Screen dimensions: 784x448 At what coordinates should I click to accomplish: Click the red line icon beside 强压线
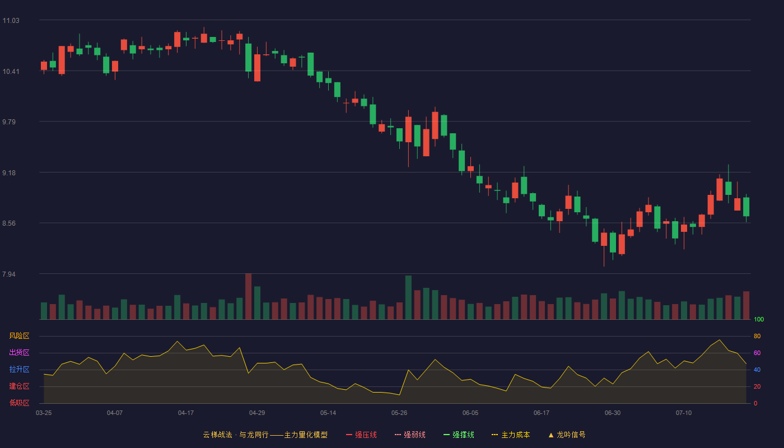[349, 435]
